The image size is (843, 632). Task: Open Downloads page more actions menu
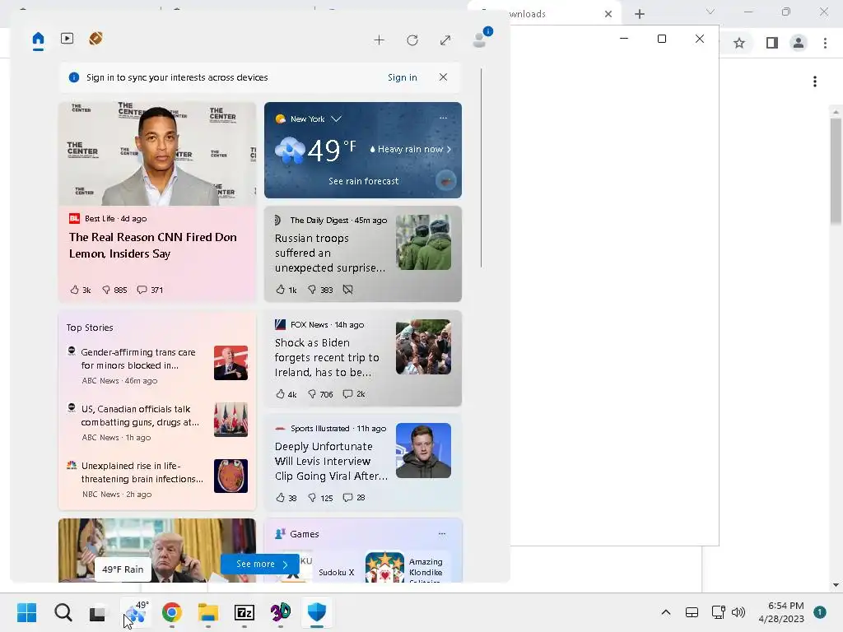(815, 81)
